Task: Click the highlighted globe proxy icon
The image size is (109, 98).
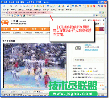Action: tap(68, 6)
